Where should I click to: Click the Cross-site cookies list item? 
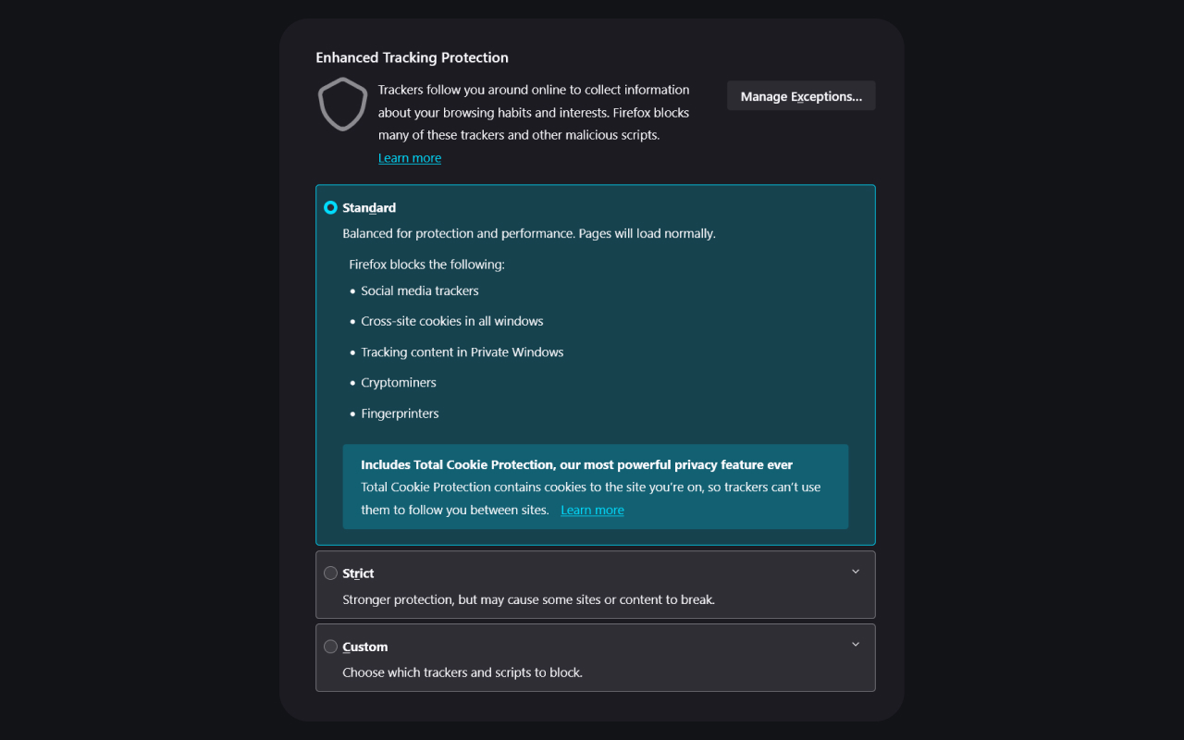click(451, 321)
